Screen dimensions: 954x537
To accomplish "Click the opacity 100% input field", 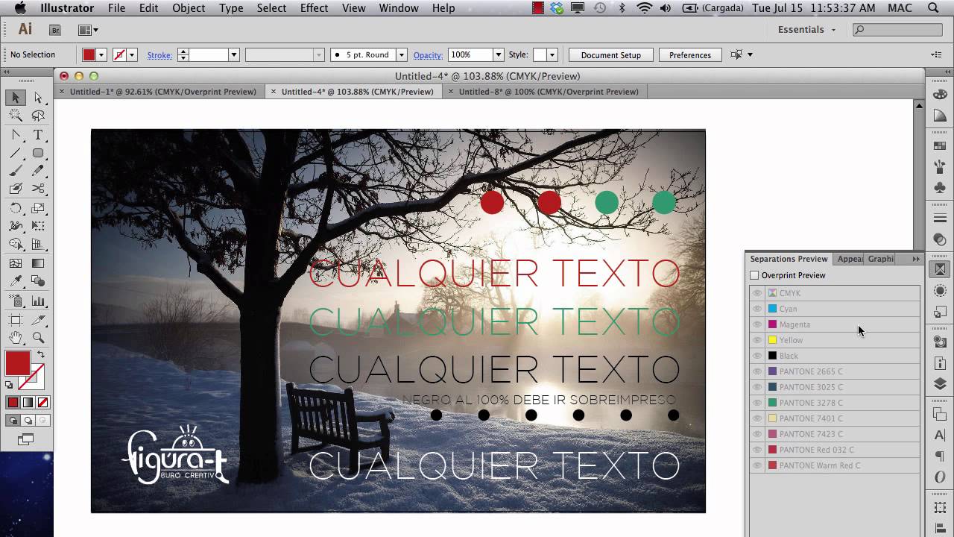I will click(x=470, y=54).
